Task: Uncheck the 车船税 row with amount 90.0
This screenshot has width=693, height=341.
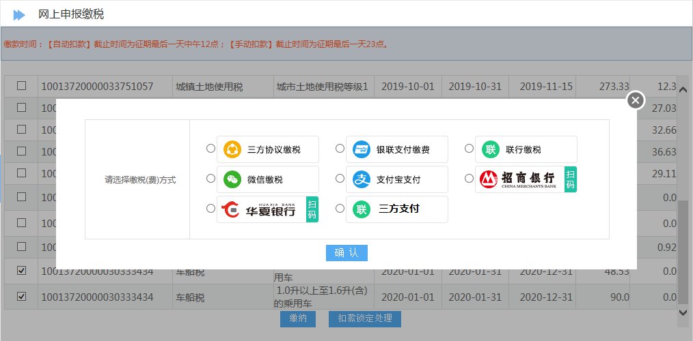Action: (21, 297)
